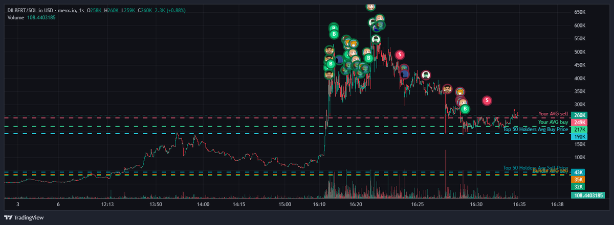Click the cyan 43K price tag
Image resolution: width=614 pixels, height=225 pixels.
coord(579,172)
